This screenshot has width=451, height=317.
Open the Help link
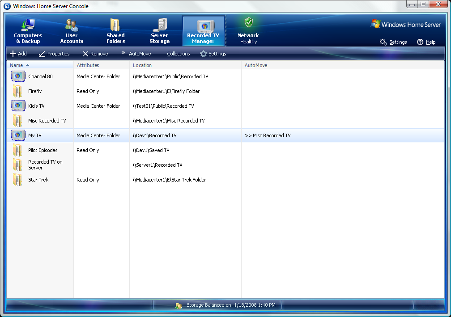(x=426, y=42)
